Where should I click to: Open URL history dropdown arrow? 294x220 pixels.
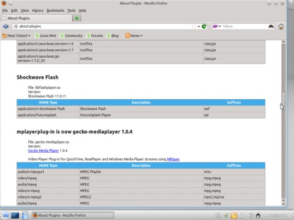(199, 26)
